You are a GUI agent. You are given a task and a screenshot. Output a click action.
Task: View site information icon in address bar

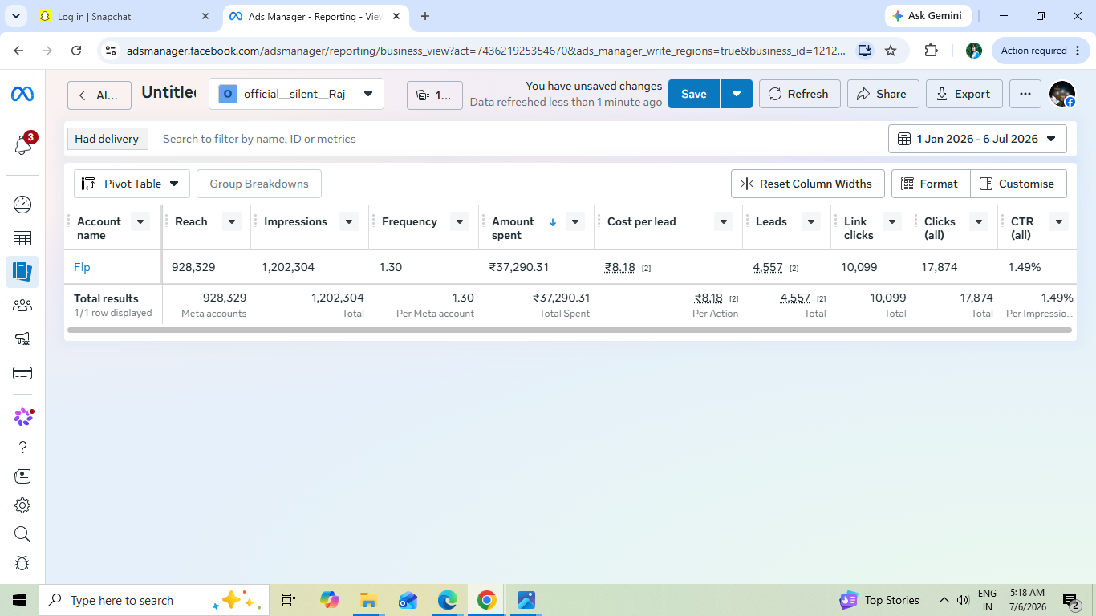pyautogui.click(x=111, y=51)
